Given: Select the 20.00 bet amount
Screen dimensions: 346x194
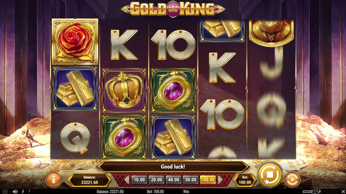Looking at the screenshot, I should tap(156, 180).
